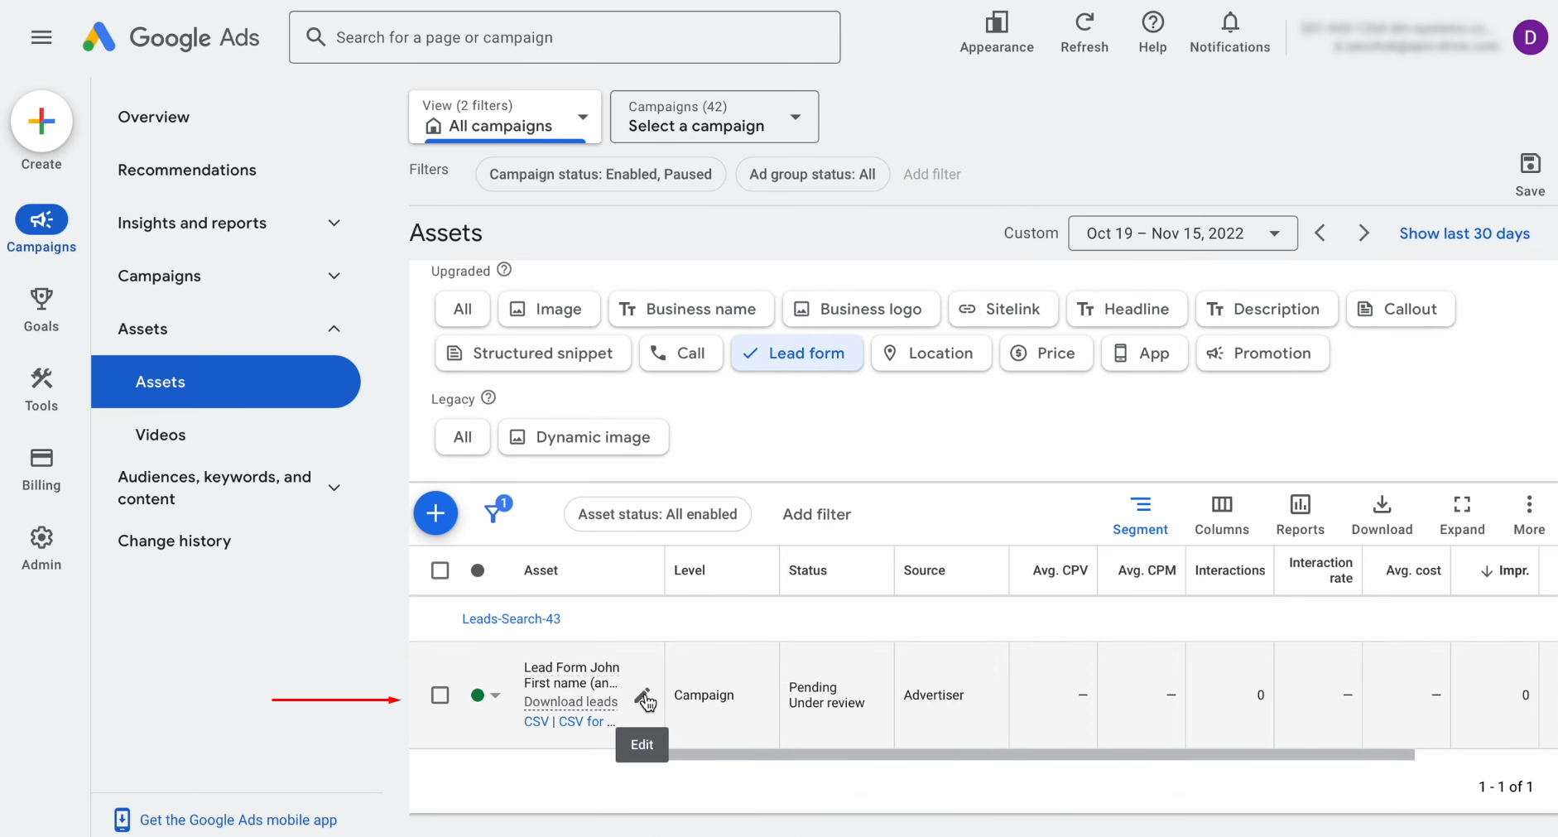The image size is (1558, 837).
Task: Open the date range dropdown Oct 19 – Nov 15
Action: pos(1182,233)
